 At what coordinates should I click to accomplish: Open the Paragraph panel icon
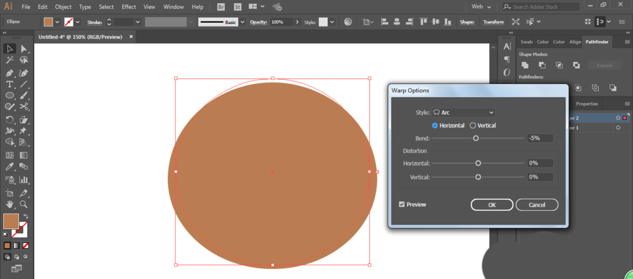tap(507, 59)
